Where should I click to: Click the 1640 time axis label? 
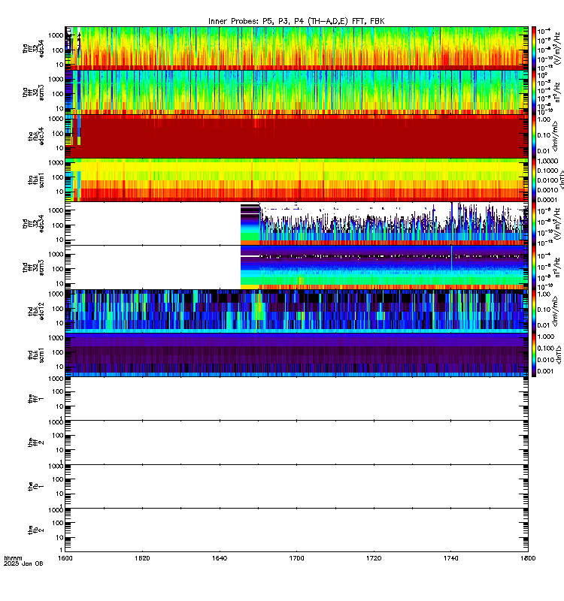[220, 558]
